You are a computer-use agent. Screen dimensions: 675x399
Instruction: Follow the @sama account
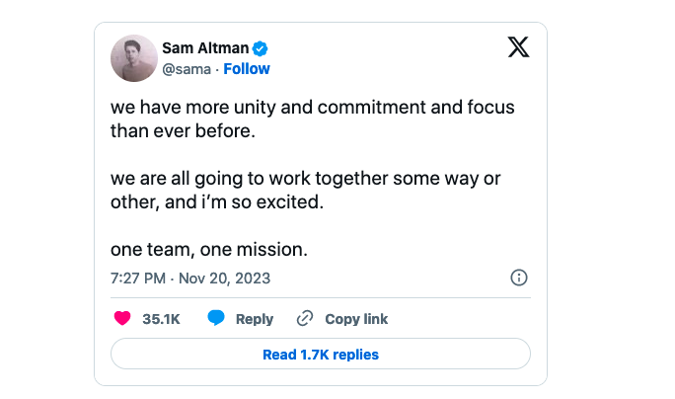tap(247, 69)
